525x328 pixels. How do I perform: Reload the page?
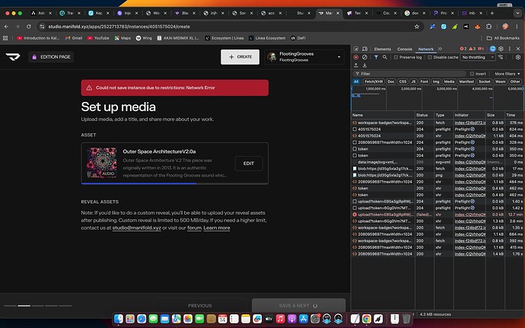coord(29,27)
